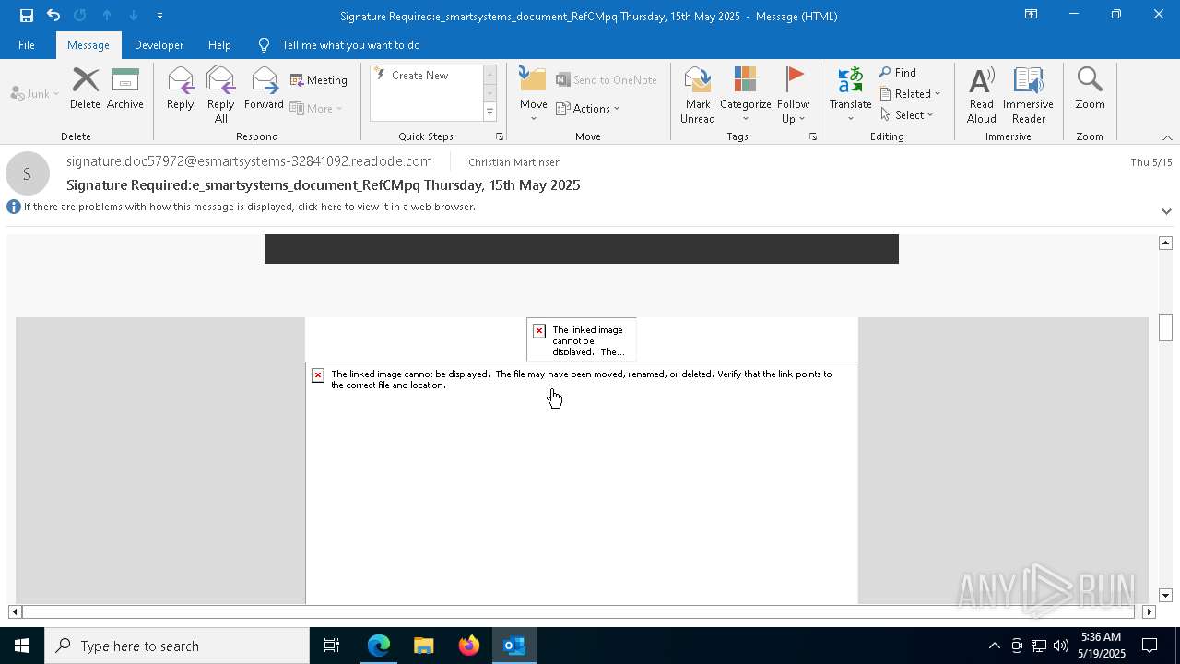Open the notification center icon

point(1150,646)
